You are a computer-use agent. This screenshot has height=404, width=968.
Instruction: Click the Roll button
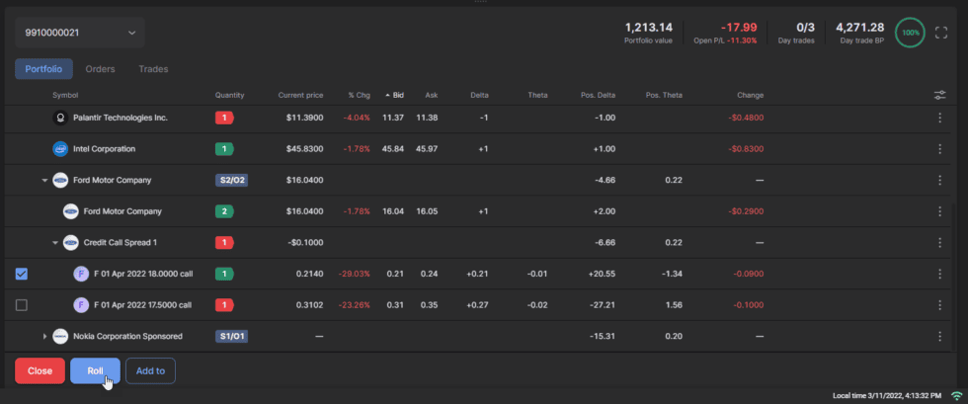click(x=95, y=371)
